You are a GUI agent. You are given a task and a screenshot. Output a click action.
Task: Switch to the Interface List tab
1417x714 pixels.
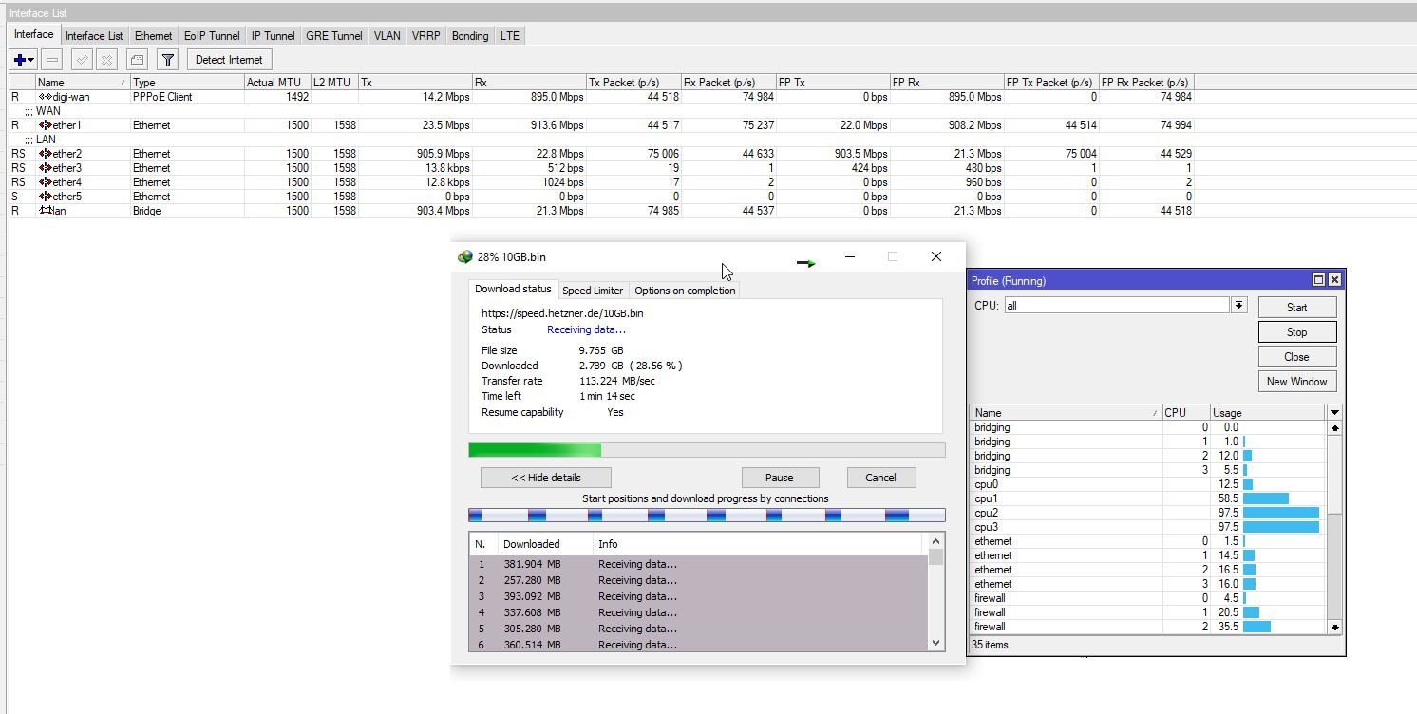pos(94,36)
